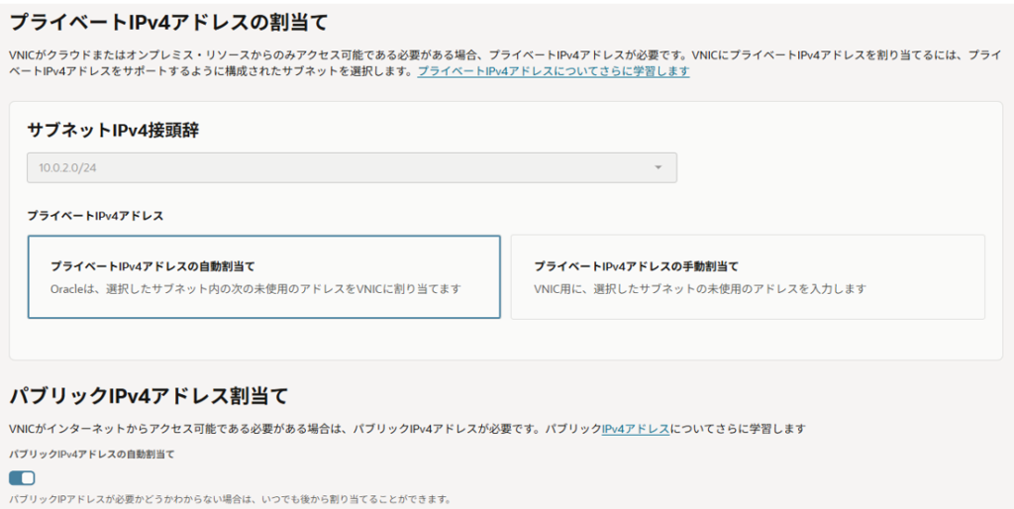This screenshot has height=509, width=1014.
Task: Select manual private IPv4 address assignment card
Action: click(747, 276)
